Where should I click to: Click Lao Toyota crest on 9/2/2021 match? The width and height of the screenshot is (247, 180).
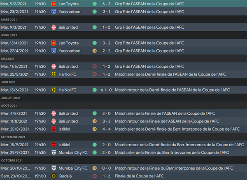click(54, 4)
